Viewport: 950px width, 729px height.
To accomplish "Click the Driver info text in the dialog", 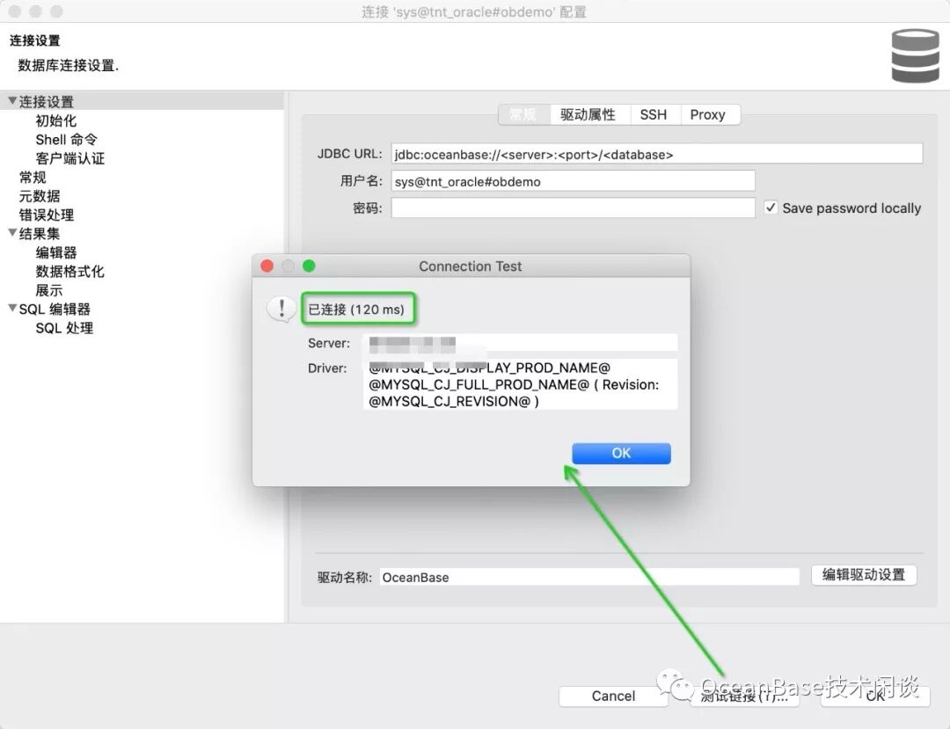I will (520, 384).
